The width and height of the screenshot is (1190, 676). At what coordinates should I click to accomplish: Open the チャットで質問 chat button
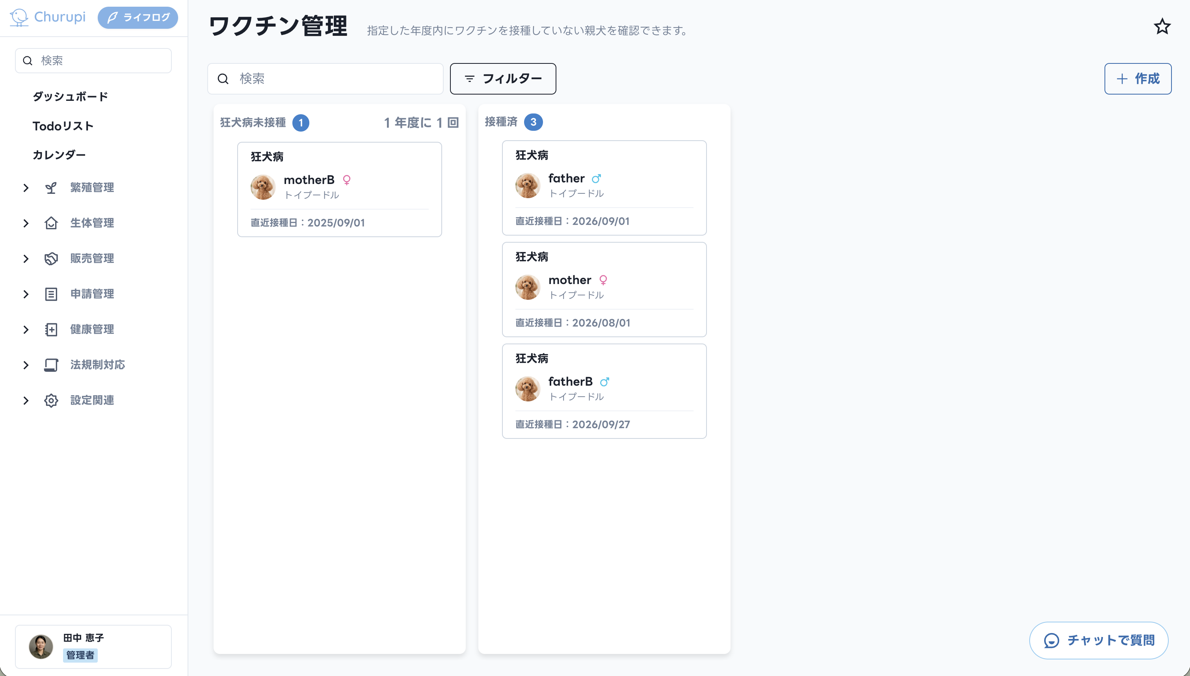point(1099,640)
